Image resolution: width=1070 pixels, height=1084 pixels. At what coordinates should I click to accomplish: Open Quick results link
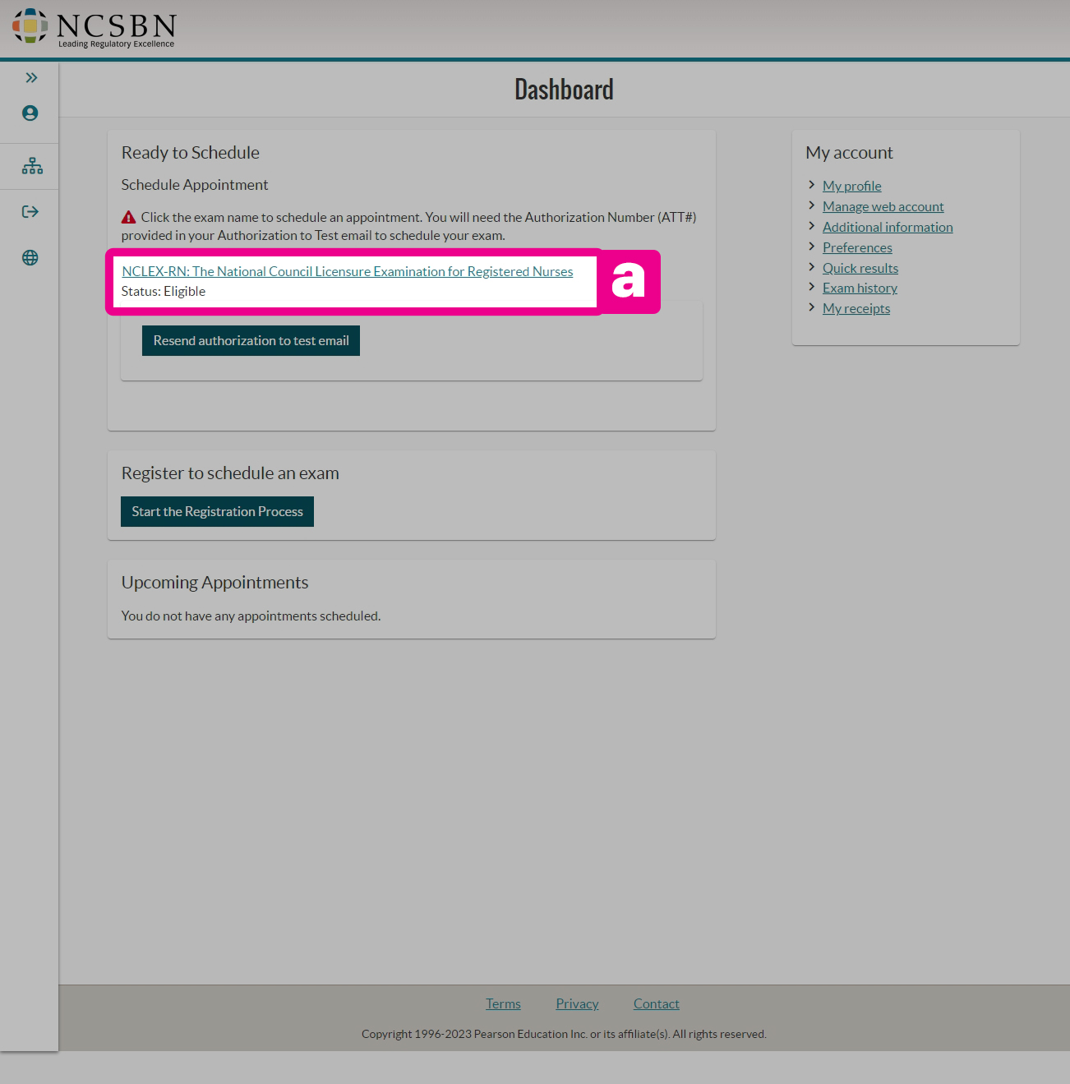pos(860,269)
